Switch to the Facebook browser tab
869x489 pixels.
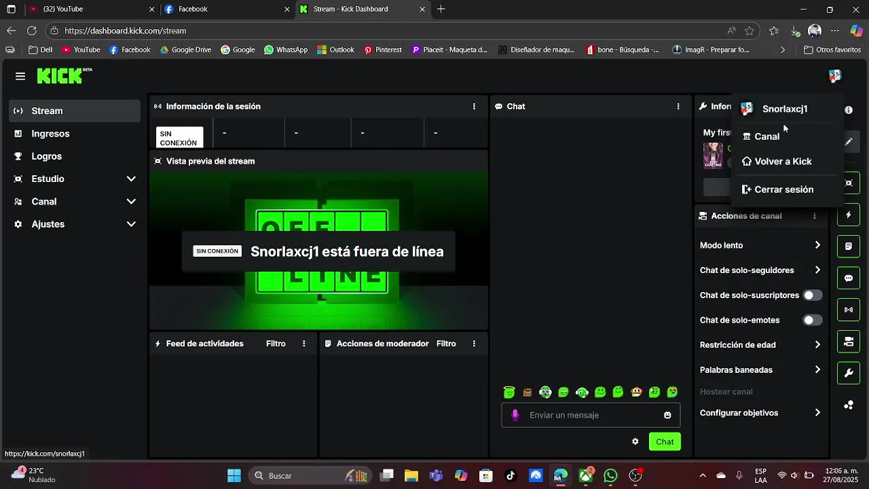tap(227, 10)
